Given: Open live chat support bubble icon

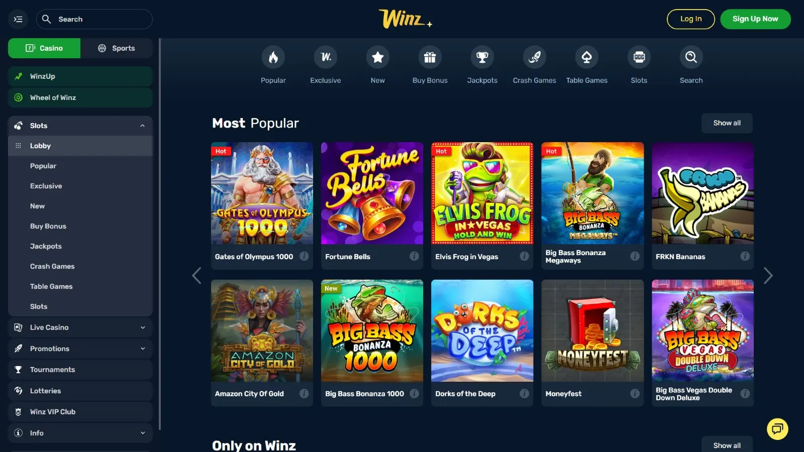Looking at the screenshot, I should (x=777, y=429).
